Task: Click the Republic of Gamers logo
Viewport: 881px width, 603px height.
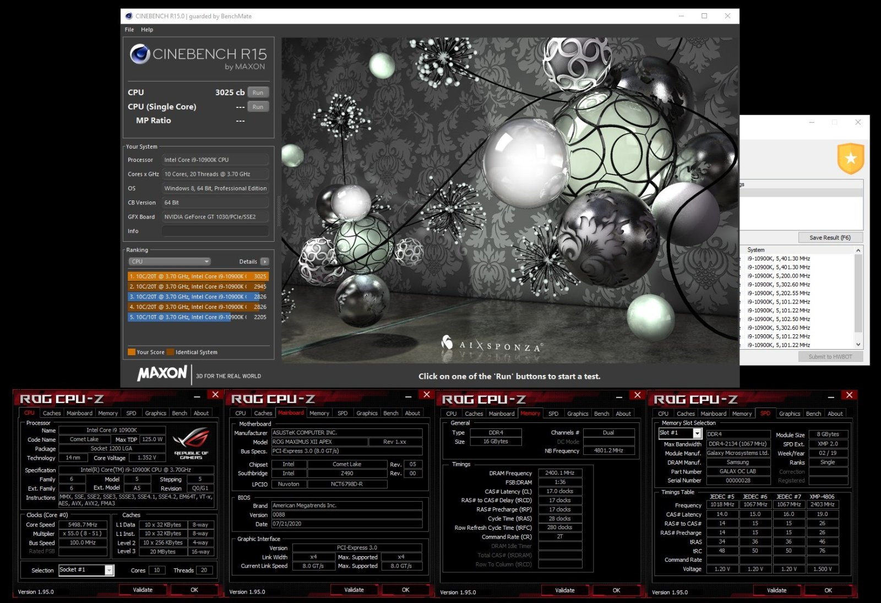Action: 191,443
